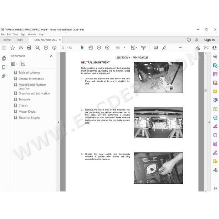
Task: Collapse the right tools pane arrow
Action: pyautogui.click(x=209, y=122)
